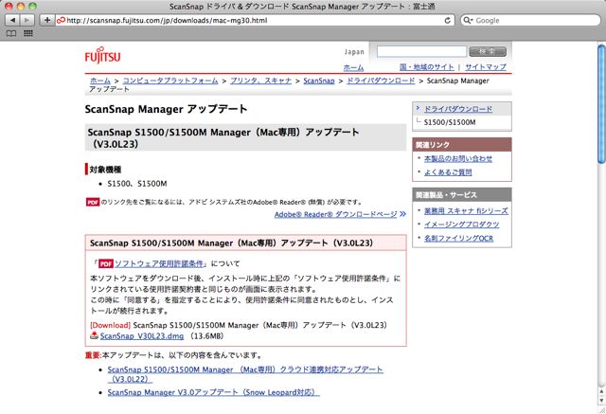Click the double chevron after Adobe Reader link
This screenshot has height=414, width=606.
point(402,214)
